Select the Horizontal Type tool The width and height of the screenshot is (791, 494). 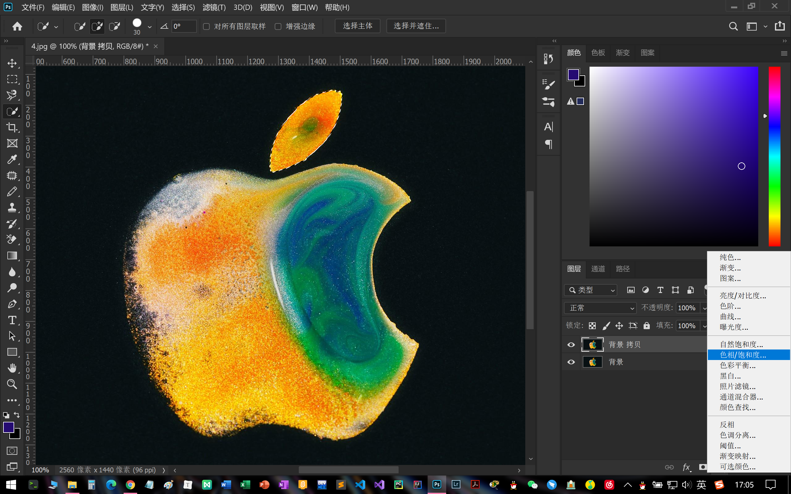(x=12, y=320)
